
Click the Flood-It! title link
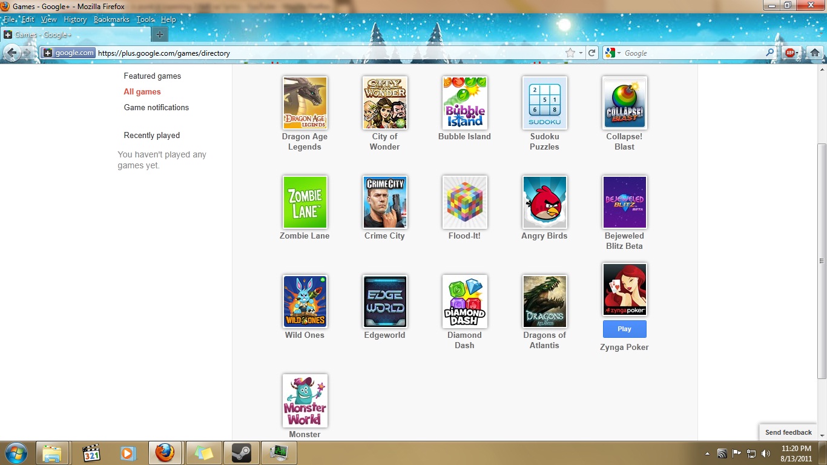[464, 236]
